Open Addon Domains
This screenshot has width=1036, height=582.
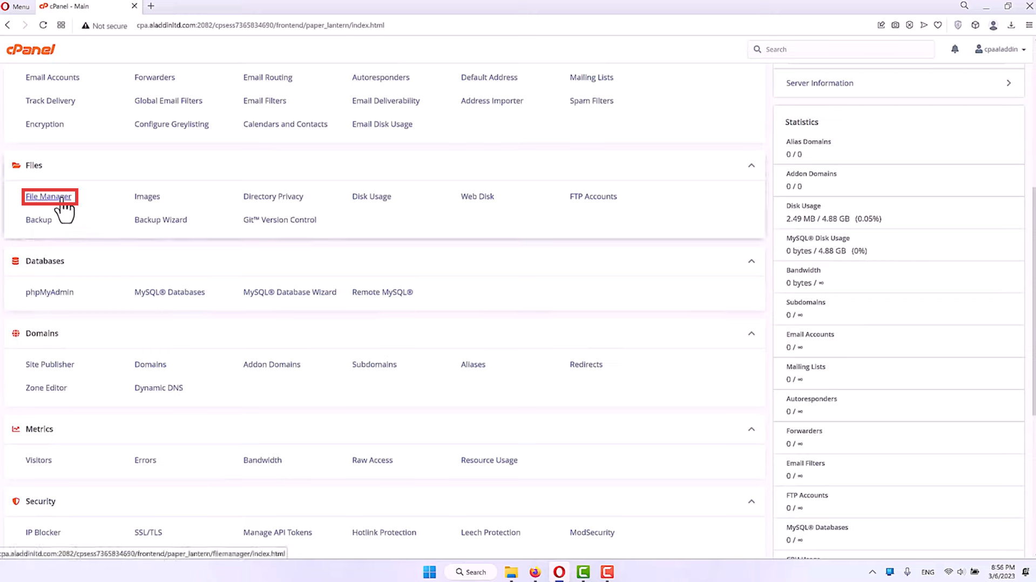272,365
